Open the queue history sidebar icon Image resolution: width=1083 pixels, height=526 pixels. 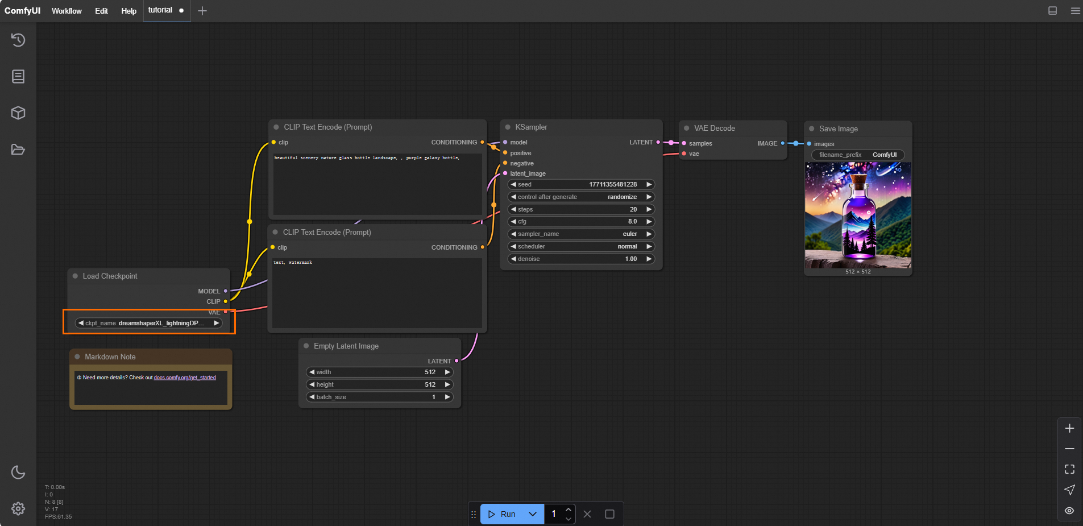[x=18, y=40]
